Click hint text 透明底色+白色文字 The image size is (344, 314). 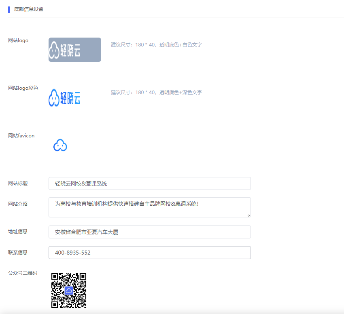point(180,45)
